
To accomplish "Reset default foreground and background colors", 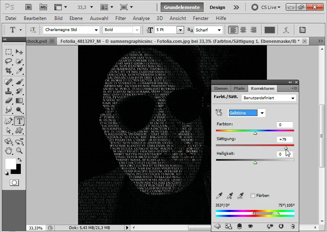I will click(x=7, y=173).
